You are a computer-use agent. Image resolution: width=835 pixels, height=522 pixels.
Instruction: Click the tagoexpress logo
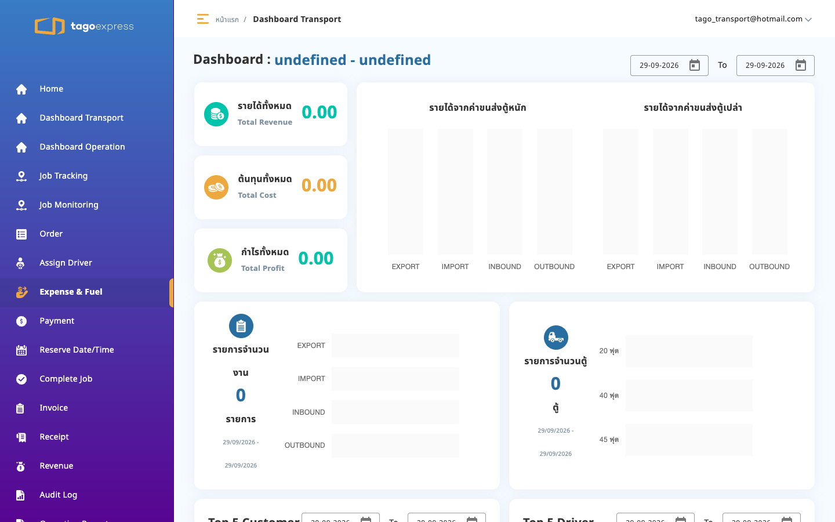point(84,26)
